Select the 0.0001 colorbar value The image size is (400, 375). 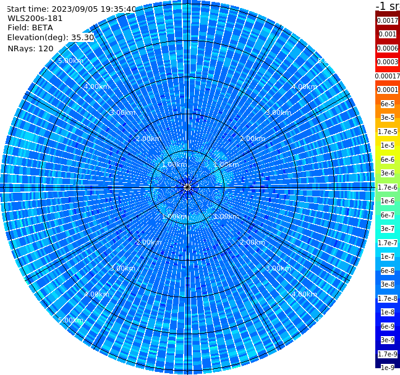388,90
